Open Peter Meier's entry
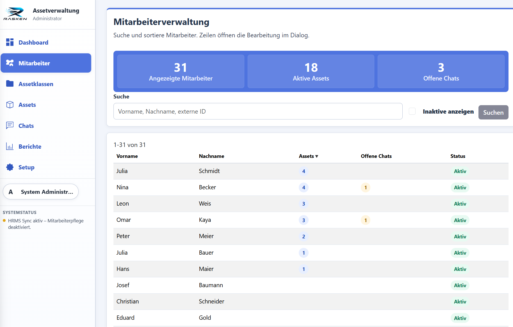Screen dimensions: 513x327 [311, 236]
